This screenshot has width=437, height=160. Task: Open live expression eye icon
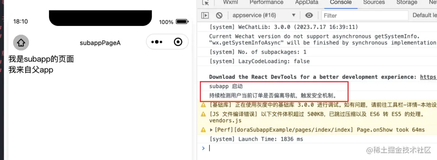pos(309,16)
